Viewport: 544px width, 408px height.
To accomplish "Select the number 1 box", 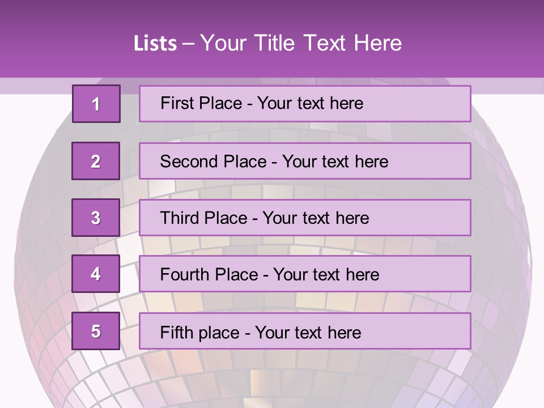I will 96,104.
